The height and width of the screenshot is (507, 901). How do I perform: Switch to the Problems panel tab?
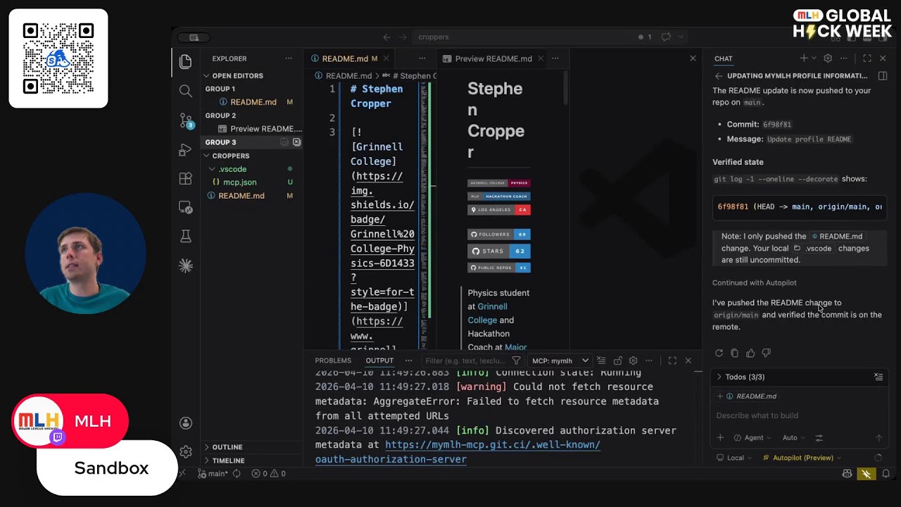333,361
